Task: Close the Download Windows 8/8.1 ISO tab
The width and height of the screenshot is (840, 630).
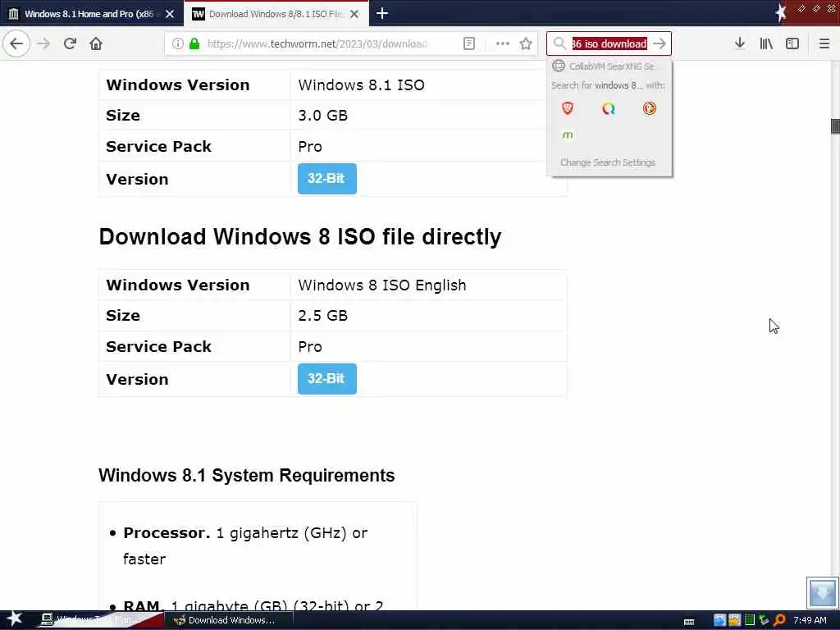Action: point(354,14)
